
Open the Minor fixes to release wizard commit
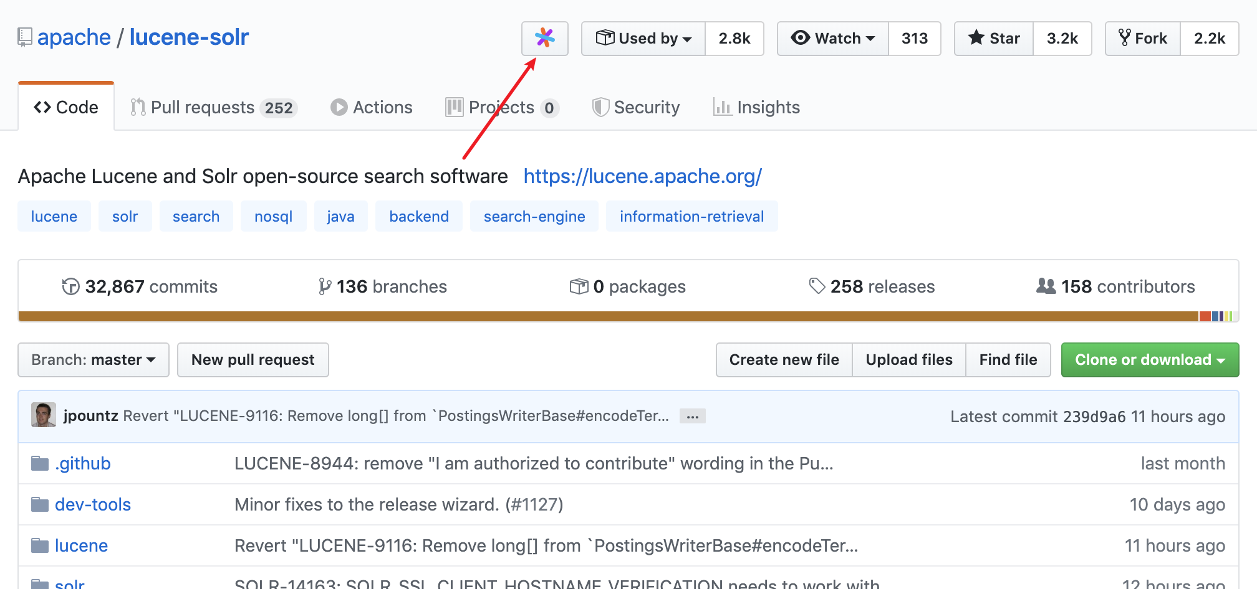point(367,504)
